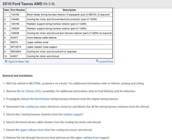
Task: Click step 6 hood release cable retainer text
Action: click(54, 122)
